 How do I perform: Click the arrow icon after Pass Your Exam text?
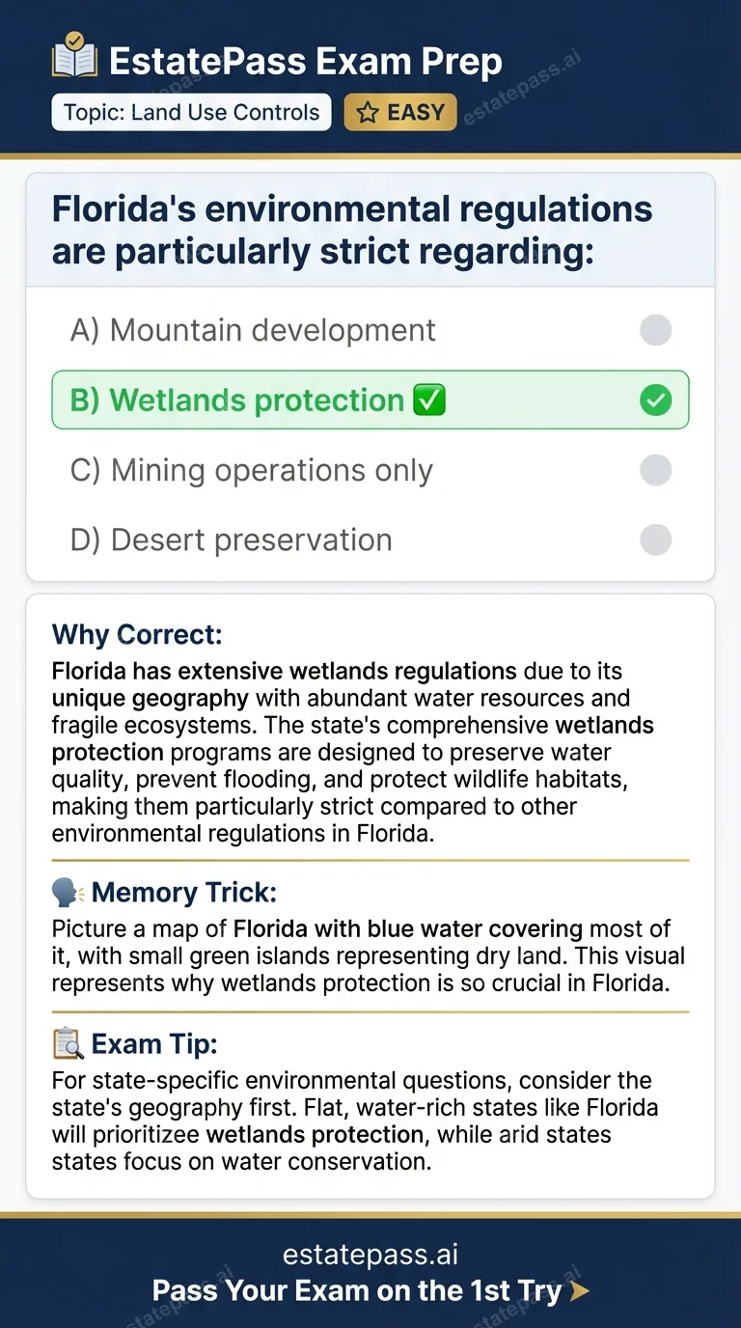(x=578, y=1291)
